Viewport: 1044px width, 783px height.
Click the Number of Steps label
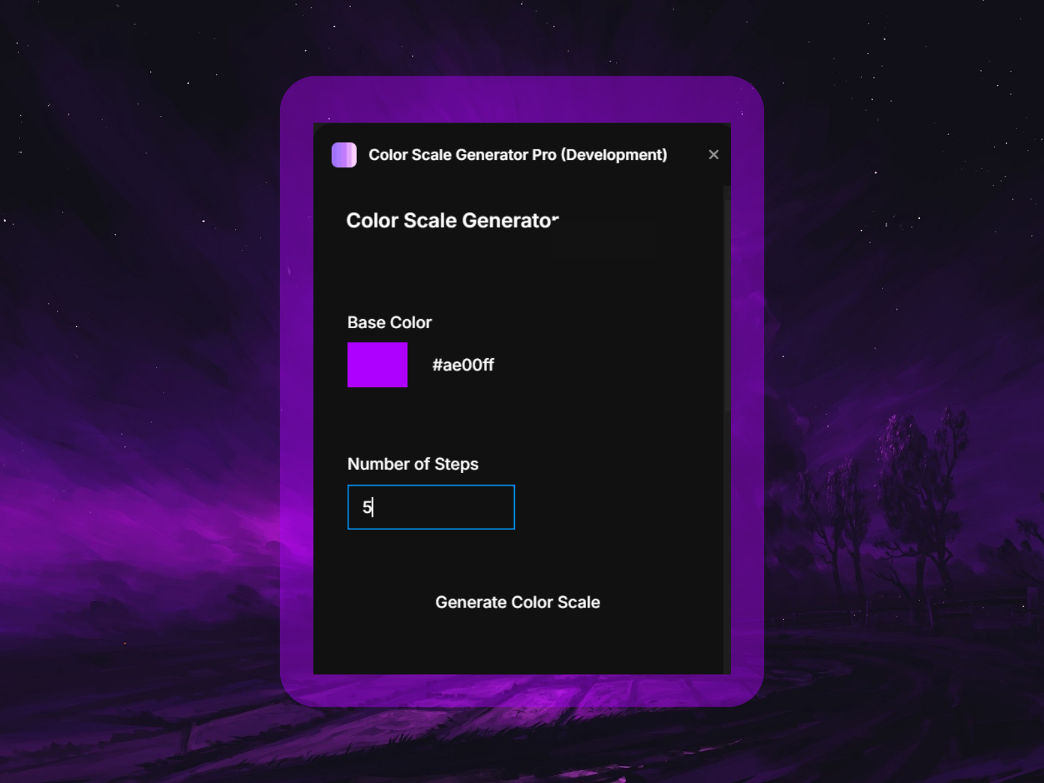[x=413, y=464]
